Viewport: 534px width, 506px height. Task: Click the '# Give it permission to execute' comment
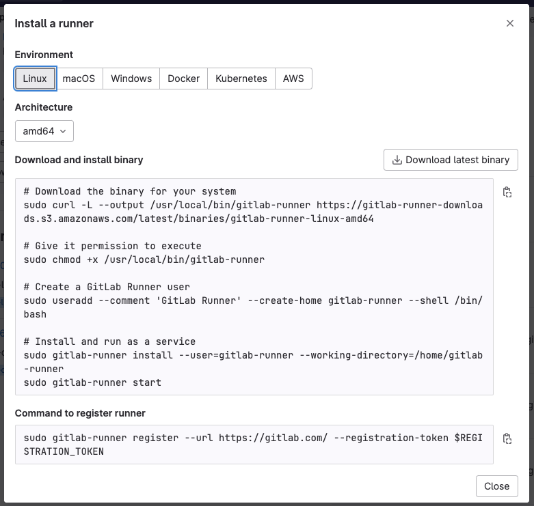click(112, 247)
